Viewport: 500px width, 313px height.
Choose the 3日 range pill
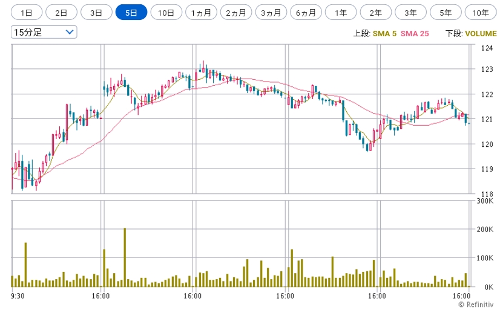(x=96, y=13)
